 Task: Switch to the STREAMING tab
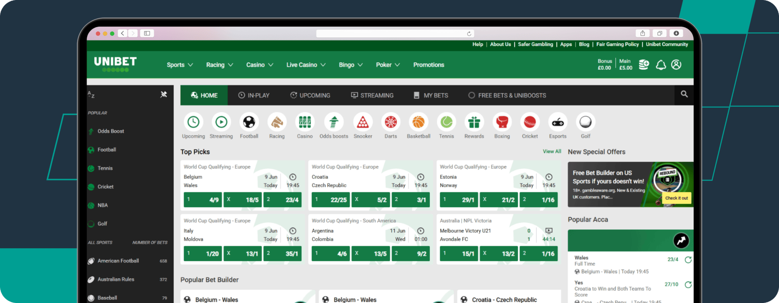372,95
